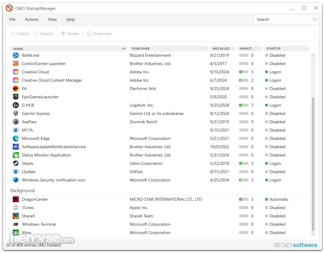This screenshot has height=253, width=325.
Task: Click the Disabled status dot for KeePass
Action: pos(267,122)
